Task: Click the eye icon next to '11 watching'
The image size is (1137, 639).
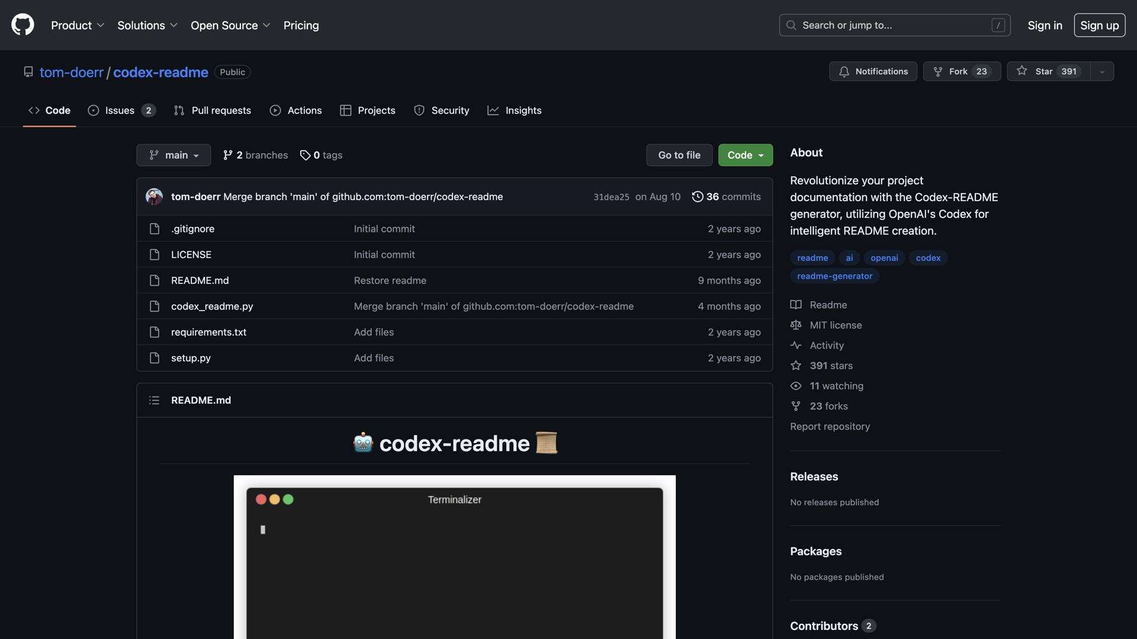Action: [x=795, y=385]
